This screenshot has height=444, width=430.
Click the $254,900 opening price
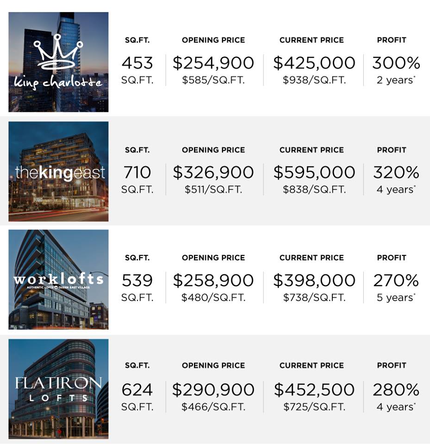point(213,63)
